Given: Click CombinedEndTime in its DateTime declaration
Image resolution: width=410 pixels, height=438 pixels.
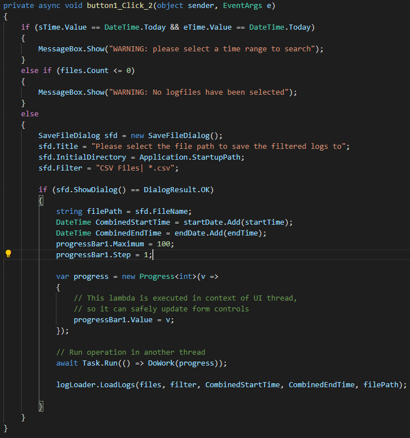Looking at the screenshot, I should [128, 233].
